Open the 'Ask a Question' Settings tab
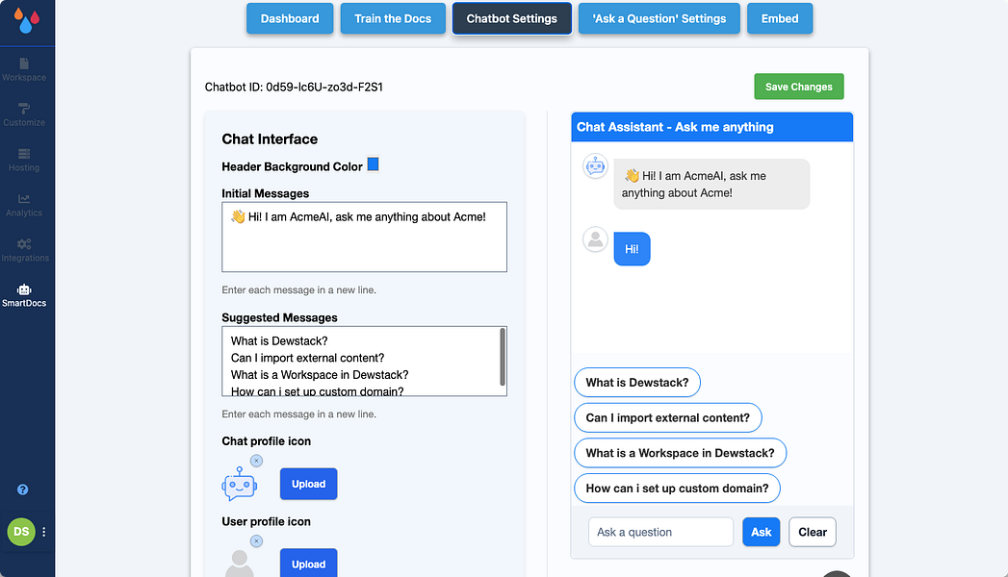The width and height of the screenshot is (1008, 577). pyautogui.click(x=659, y=18)
